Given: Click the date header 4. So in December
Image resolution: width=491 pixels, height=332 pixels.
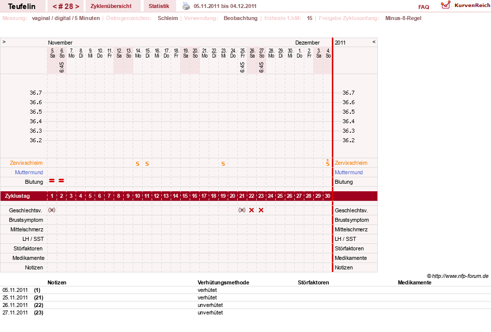Looking at the screenshot, I should (x=328, y=53).
